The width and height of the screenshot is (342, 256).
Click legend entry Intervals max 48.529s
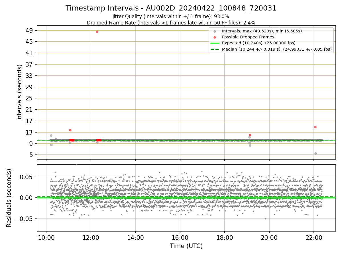(262, 31)
